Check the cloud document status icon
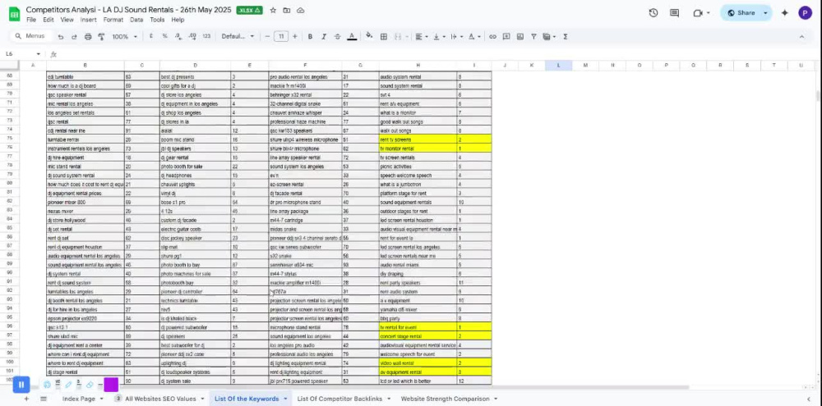822x406 pixels. [300, 11]
